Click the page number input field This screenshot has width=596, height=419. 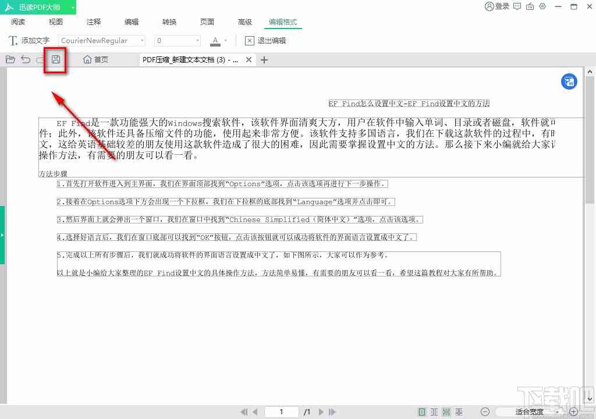(x=281, y=412)
